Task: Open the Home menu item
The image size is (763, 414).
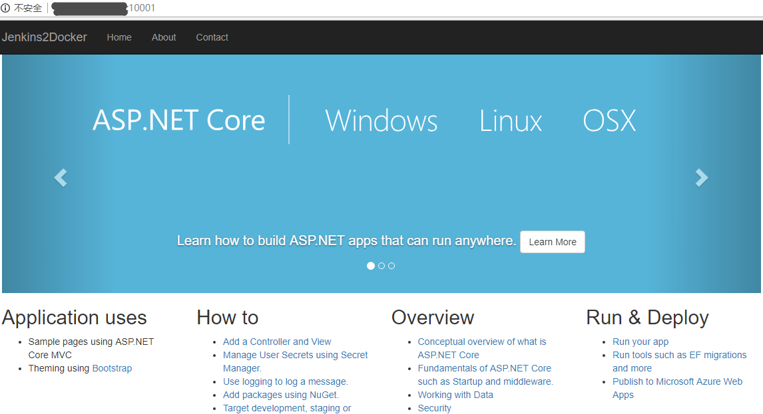Action: (119, 37)
